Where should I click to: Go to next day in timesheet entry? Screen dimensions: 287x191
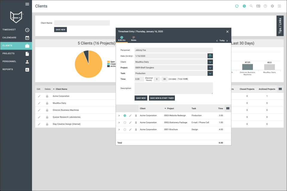[x=227, y=41]
